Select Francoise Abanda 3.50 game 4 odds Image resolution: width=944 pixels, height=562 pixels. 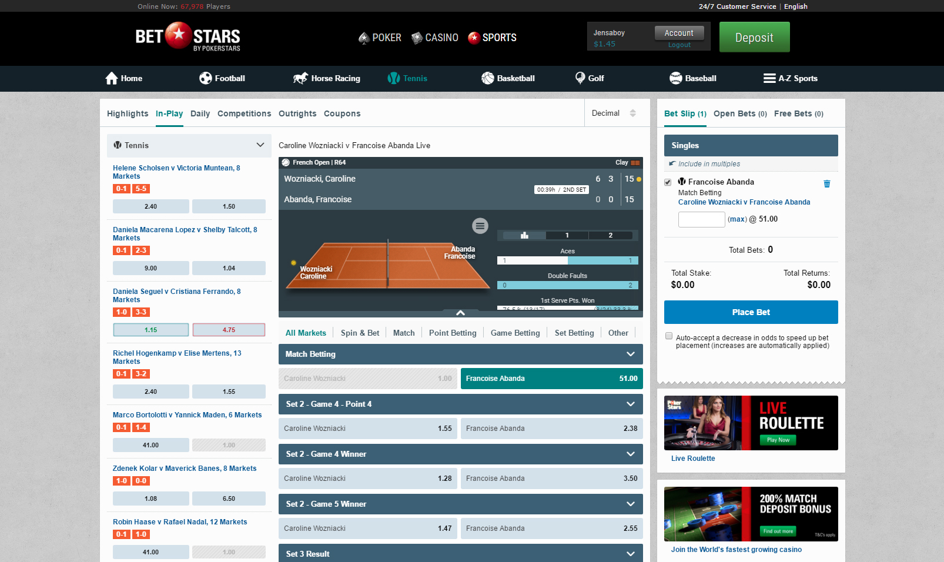point(552,479)
